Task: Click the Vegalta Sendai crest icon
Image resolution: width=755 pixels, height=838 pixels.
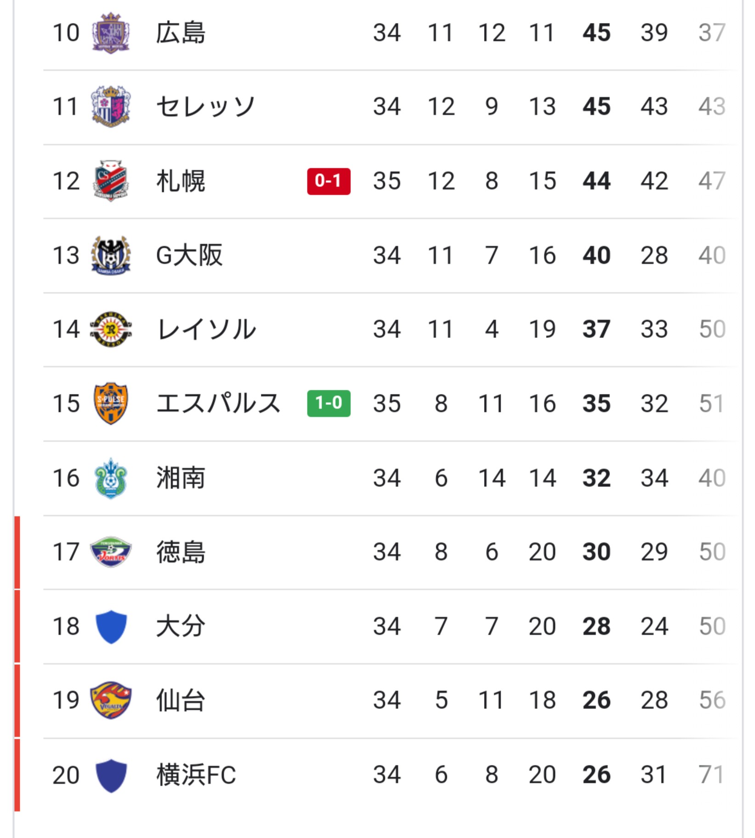Action: [111, 700]
